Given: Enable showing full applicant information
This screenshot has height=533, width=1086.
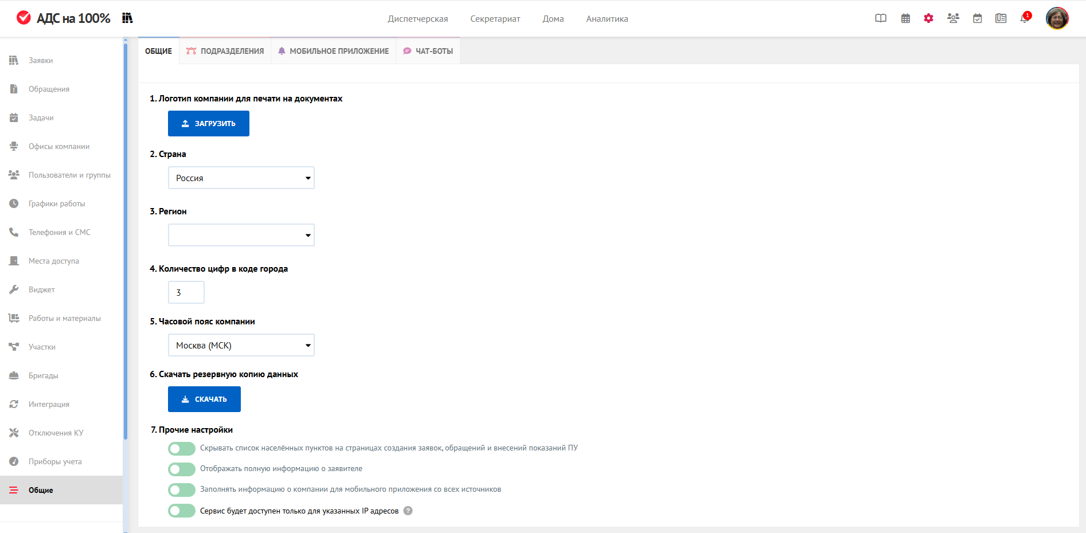Looking at the screenshot, I should [x=182, y=469].
